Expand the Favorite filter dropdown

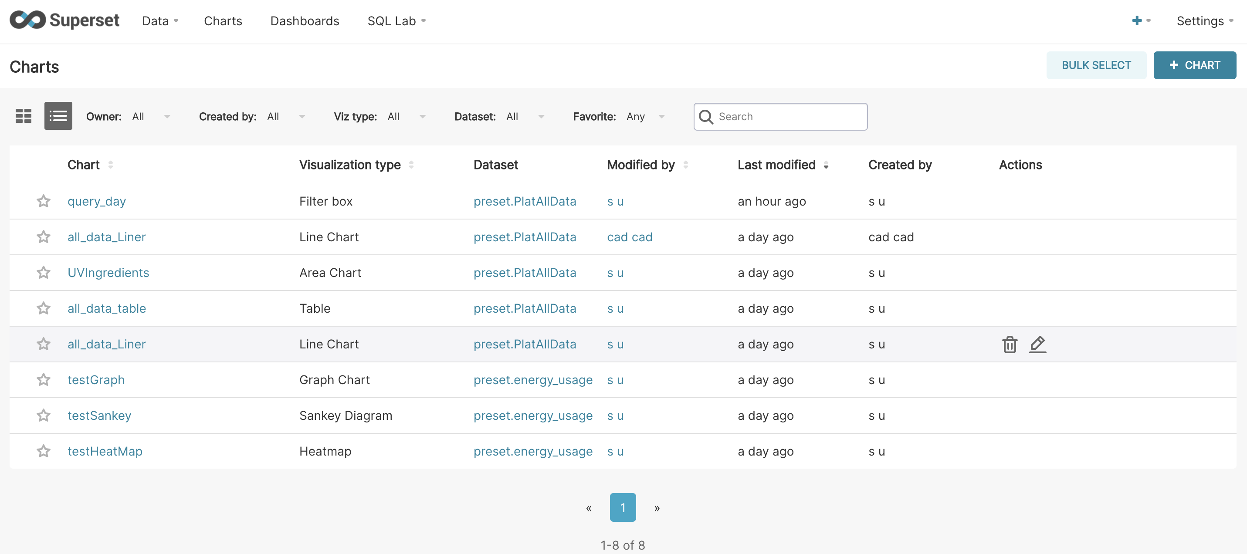pyautogui.click(x=645, y=117)
